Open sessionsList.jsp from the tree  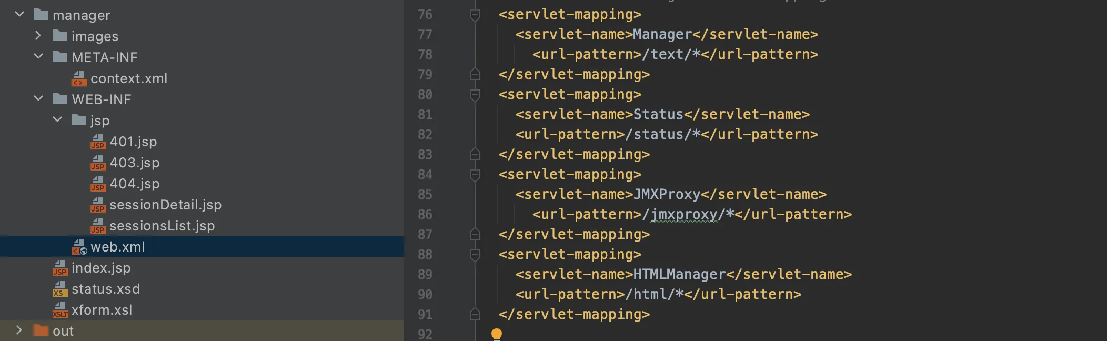tap(162, 226)
